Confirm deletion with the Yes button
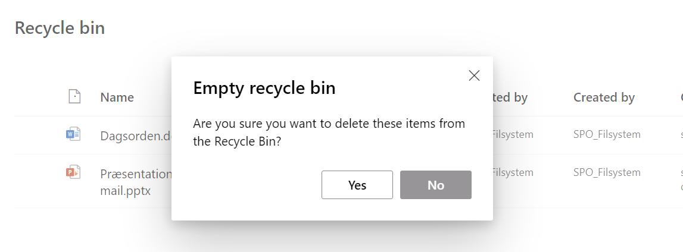 pyautogui.click(x=357, y=185)
